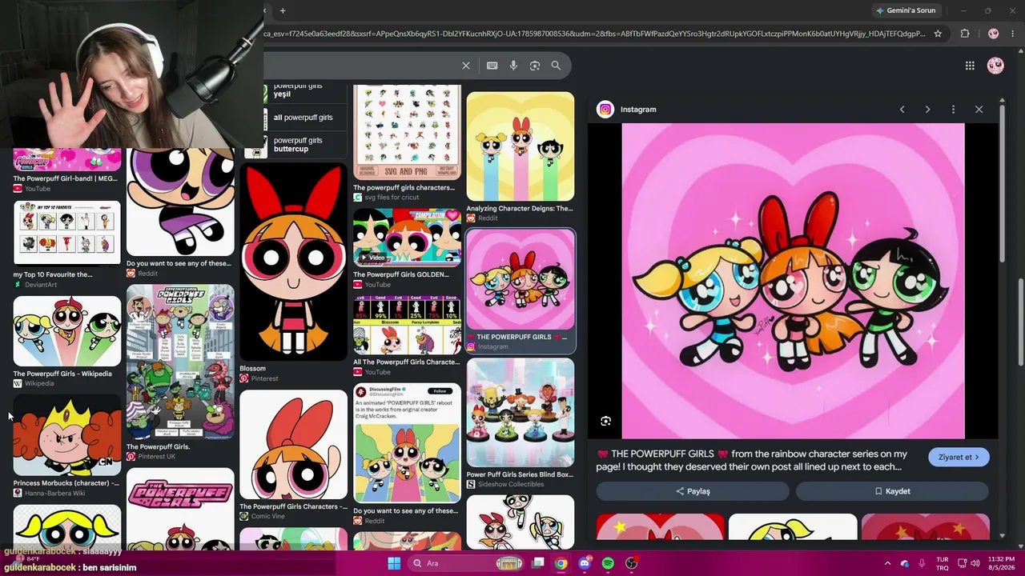Viewport: 1025px width, 576px height.
Task: Go to next image in preview panel
Action: tap(927, 110)
